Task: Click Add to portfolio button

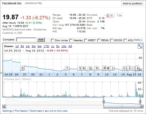Action: click(x=133, y=4)
